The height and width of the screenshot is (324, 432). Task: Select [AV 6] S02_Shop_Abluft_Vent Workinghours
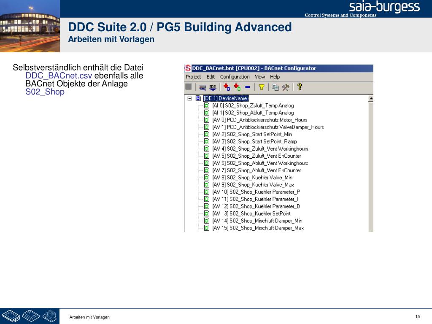tap(260, 163)
